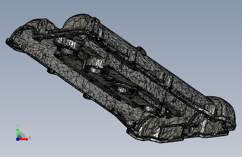Click the red X axis arrow of the triad
Screen dimensions: 242x157
tap(23, 139)
